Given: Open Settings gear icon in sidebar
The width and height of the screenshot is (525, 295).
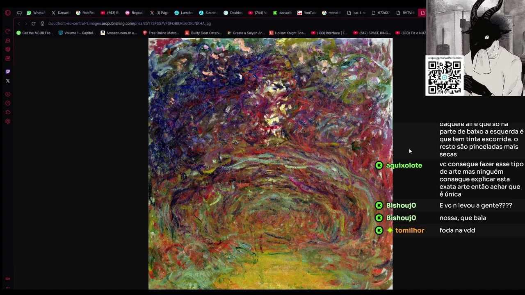Looking at the screenshot, I should [8, 121].
